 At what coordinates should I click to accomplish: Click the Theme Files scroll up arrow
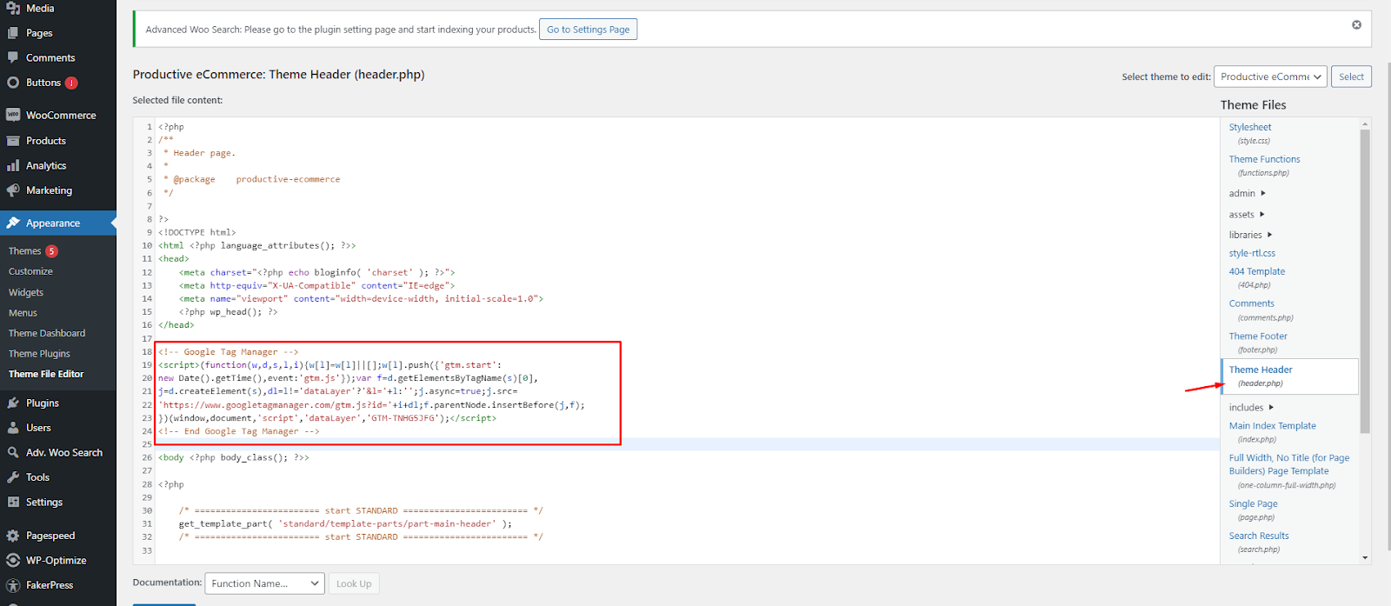point(1365,123)
